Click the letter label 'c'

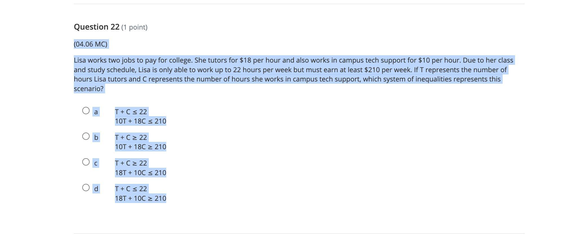[x=96, y=163]
